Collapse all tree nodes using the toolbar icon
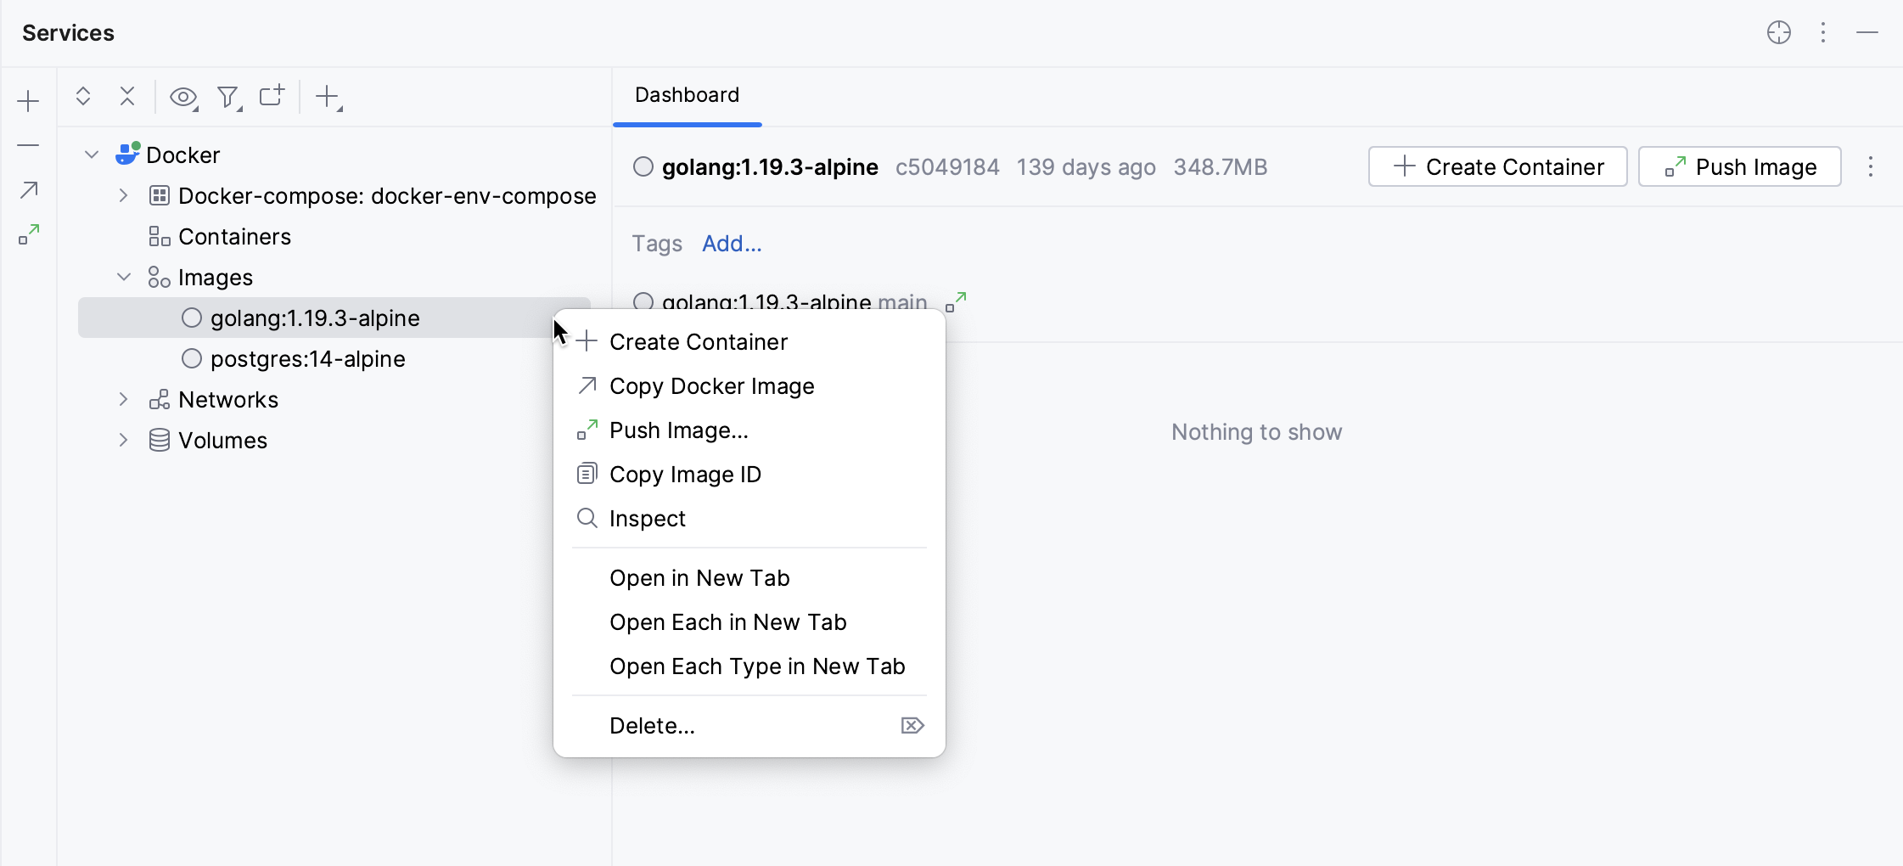The width and height of the screenshot is (1903, 866). point(127,96)
